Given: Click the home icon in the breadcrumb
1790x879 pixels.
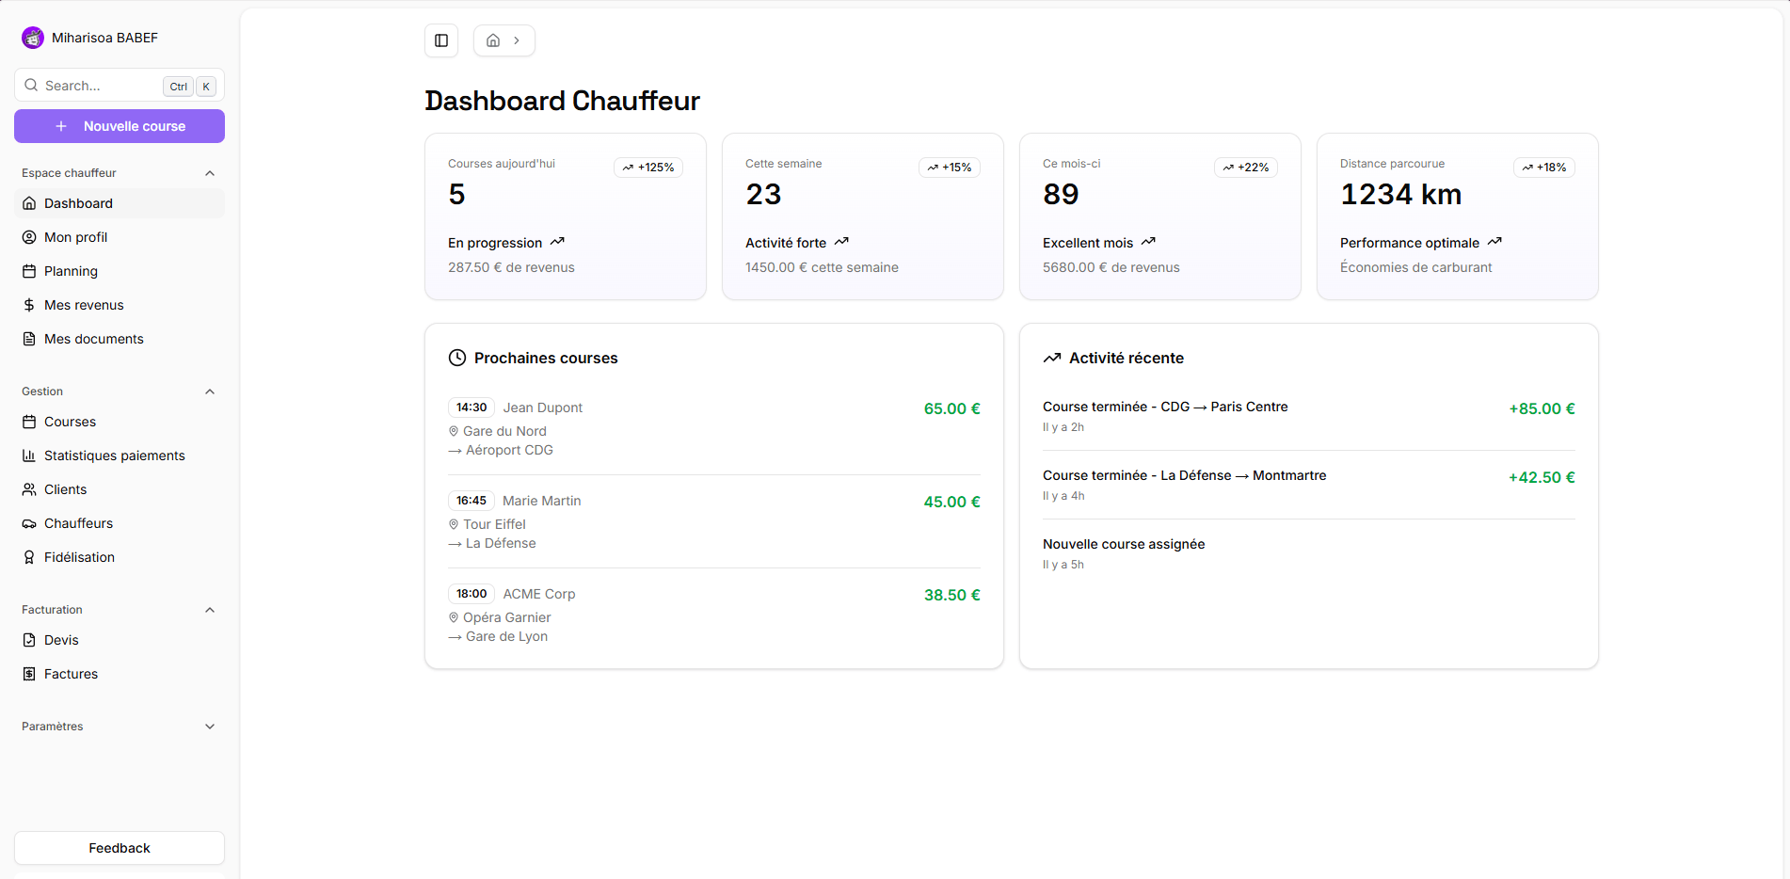Looking at the screenshot, I should pos(492,40).
